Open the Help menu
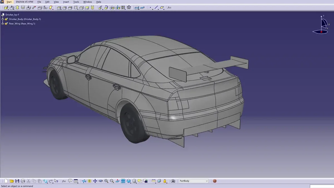This screenshot has width=334, height=188. pos(99,2)
